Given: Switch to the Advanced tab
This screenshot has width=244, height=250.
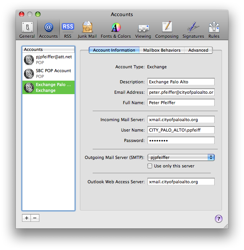Looking at the screenshot, I should pyautogui.click(x=198, y=50).
